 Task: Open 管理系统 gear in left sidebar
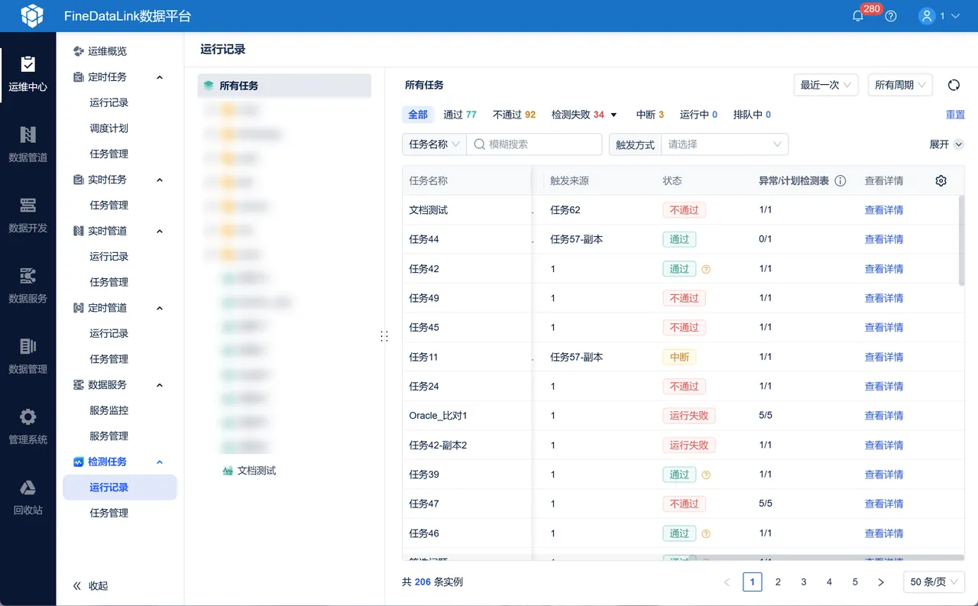28,426
